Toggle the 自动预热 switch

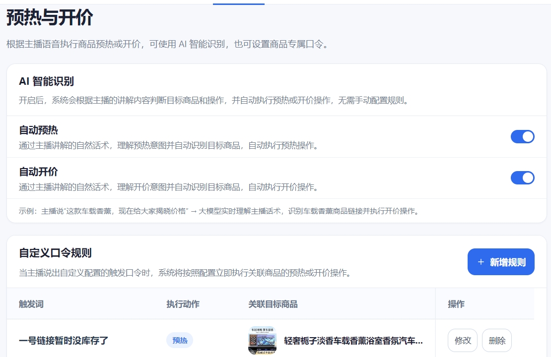pos(522,136)
